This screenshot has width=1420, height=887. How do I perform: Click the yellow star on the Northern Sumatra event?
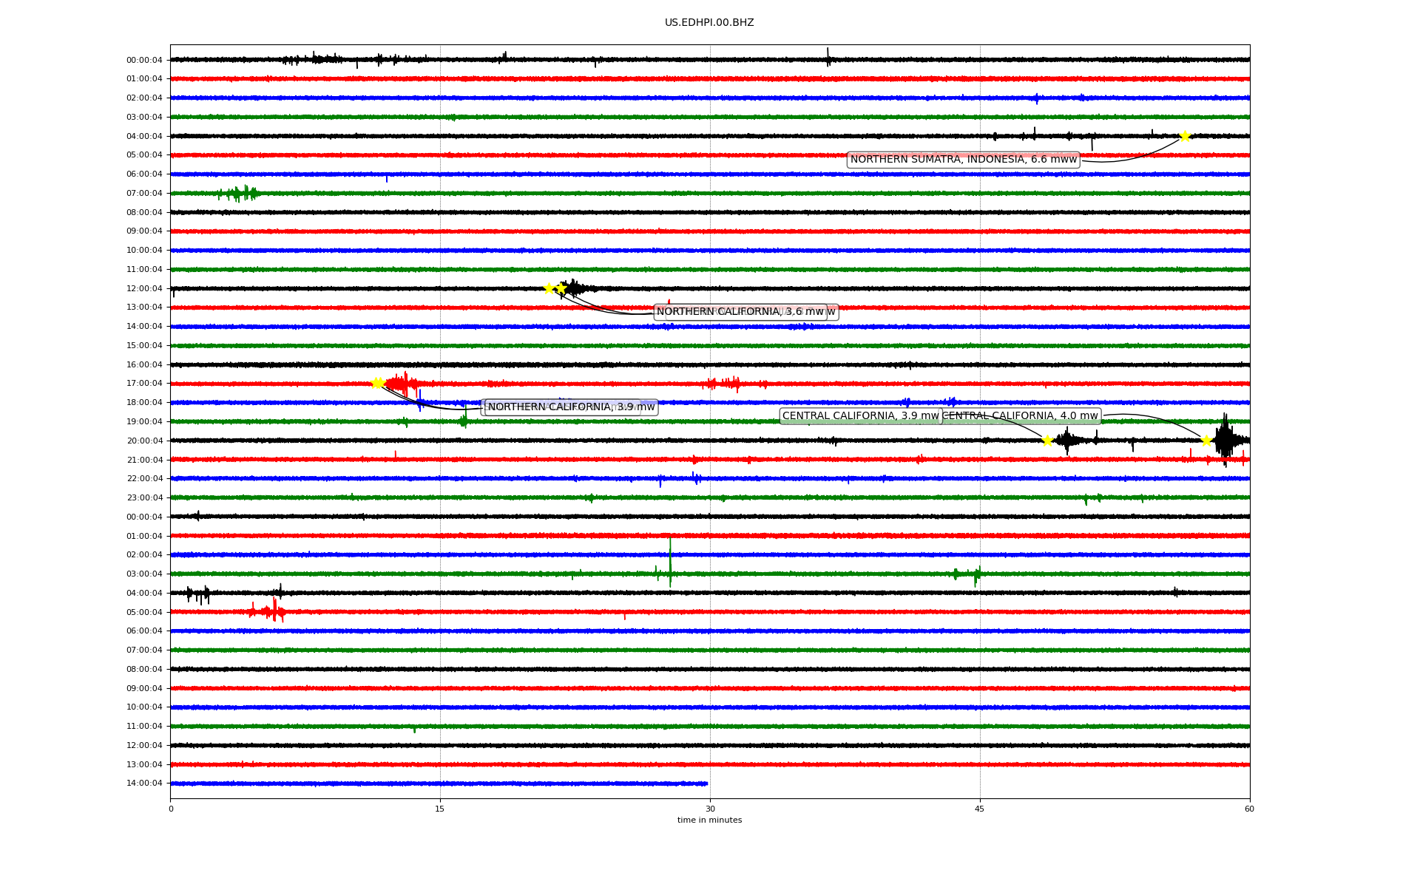[x=1184, y=136]
